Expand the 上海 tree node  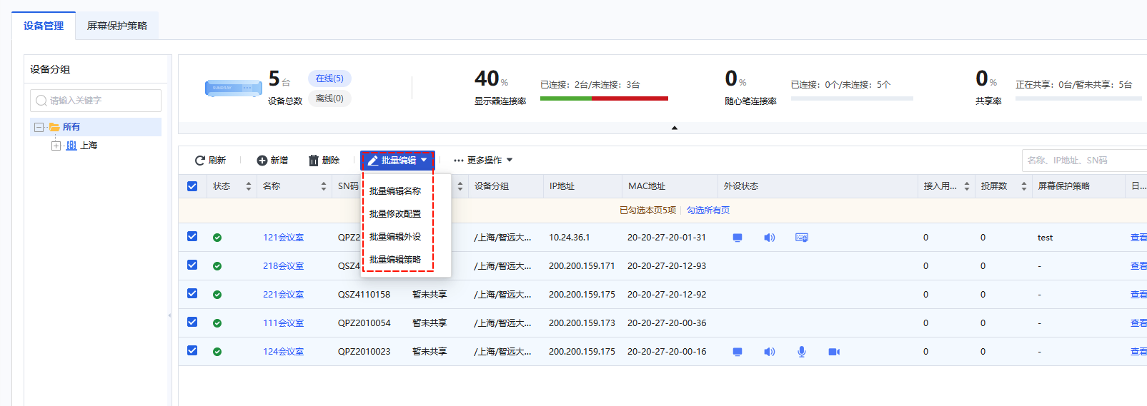pyautogui.click(x=56, y=146)
